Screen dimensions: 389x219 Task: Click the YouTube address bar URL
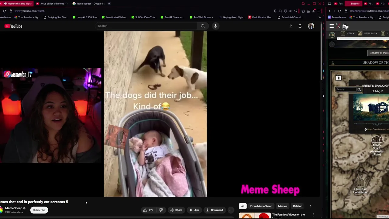(x=29, y=11)
